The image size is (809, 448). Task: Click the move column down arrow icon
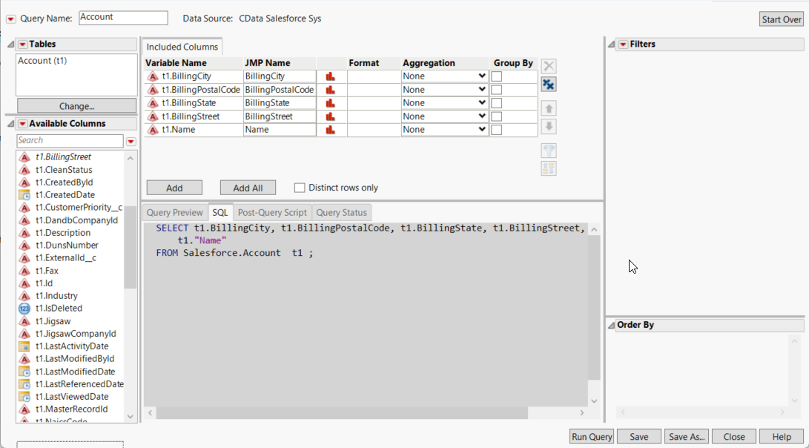(x=548, y=125)
